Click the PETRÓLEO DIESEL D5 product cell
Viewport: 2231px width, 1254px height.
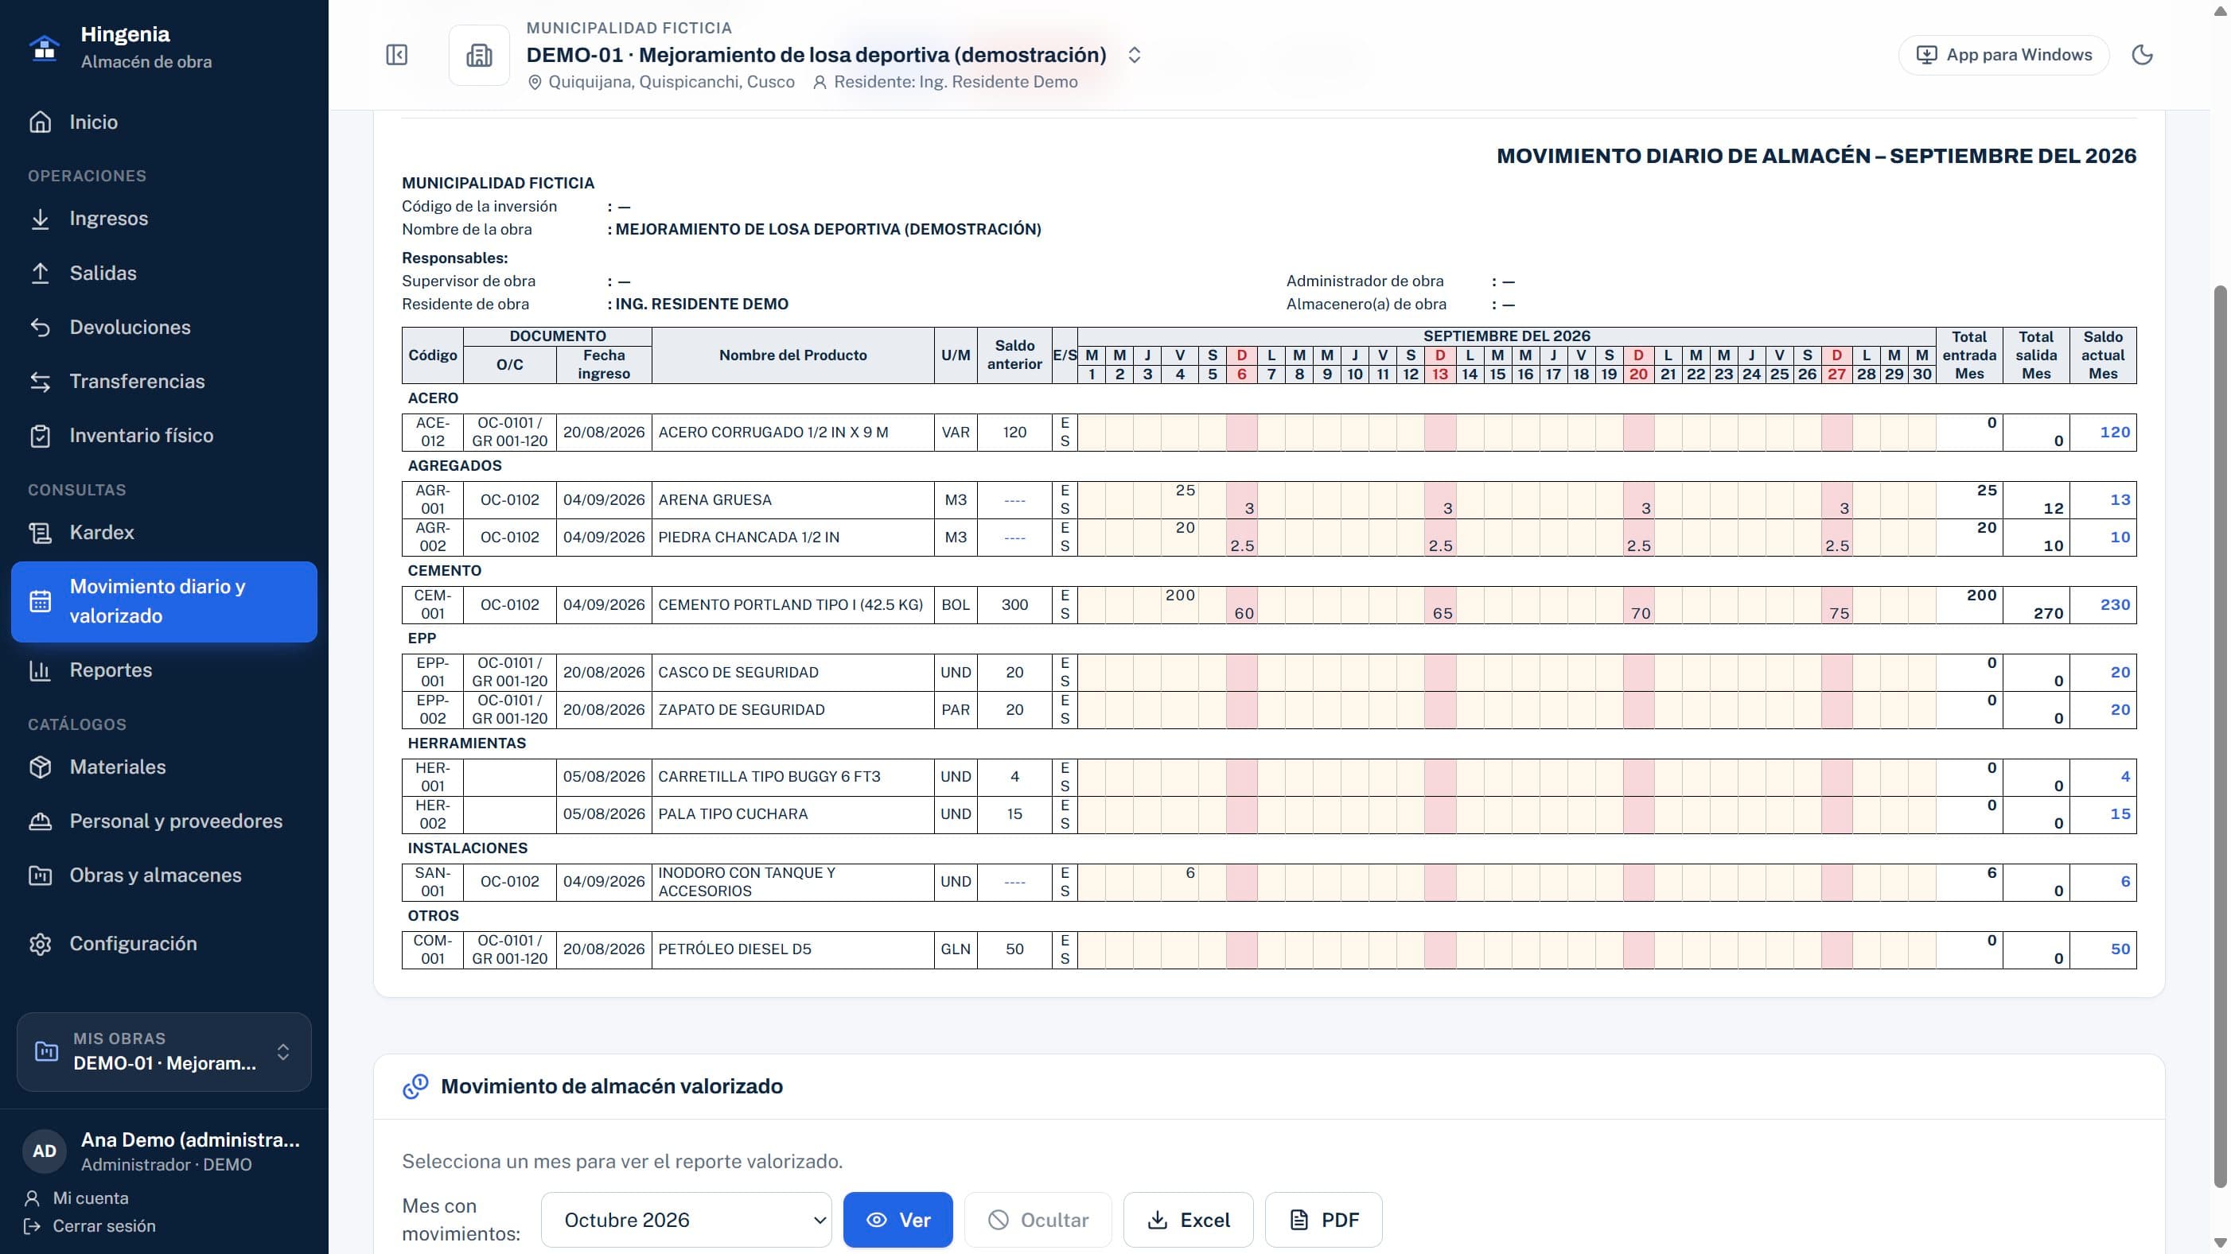click(792, 949)
